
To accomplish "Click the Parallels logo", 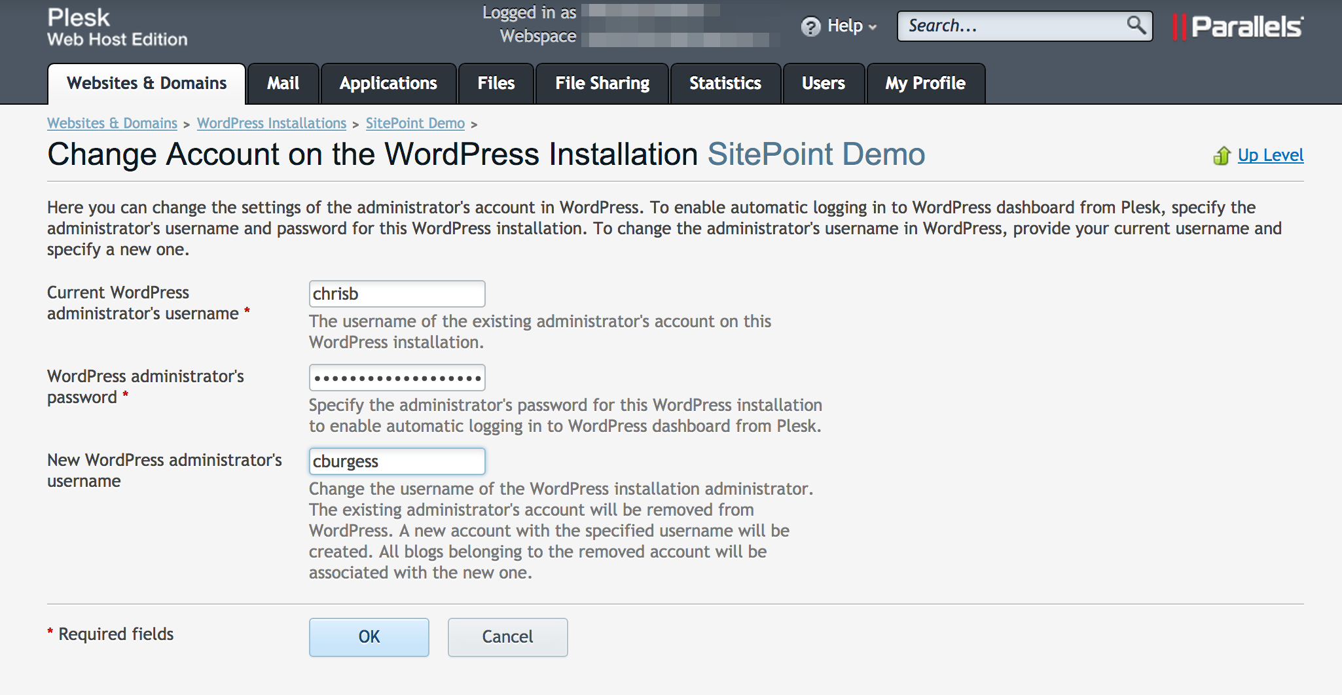I will pyautogui.click(x=1238, y=27).
